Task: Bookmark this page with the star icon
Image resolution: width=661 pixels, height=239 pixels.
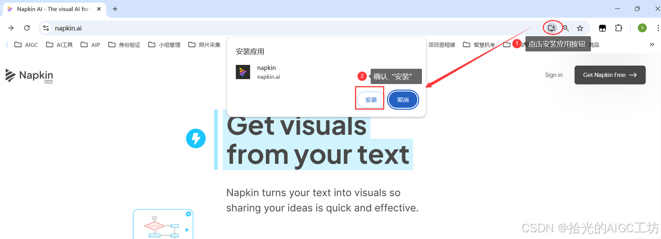Action: pyautogui.click(x=580, y=28)
